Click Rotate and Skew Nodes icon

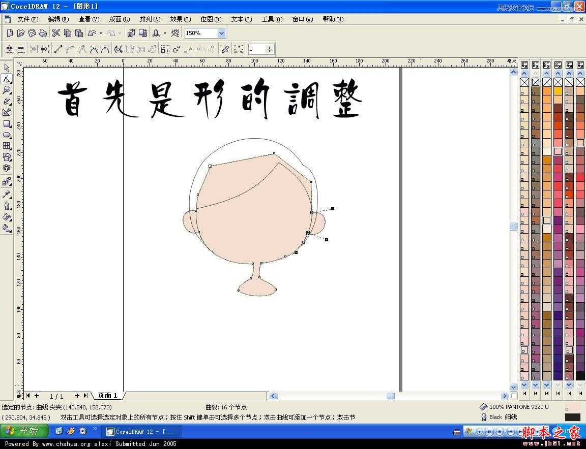click(x=176, y=49)
